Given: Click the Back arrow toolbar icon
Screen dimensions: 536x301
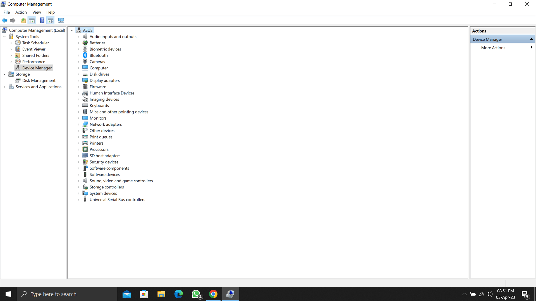Looking at the screenshot, I should (4, 20).
